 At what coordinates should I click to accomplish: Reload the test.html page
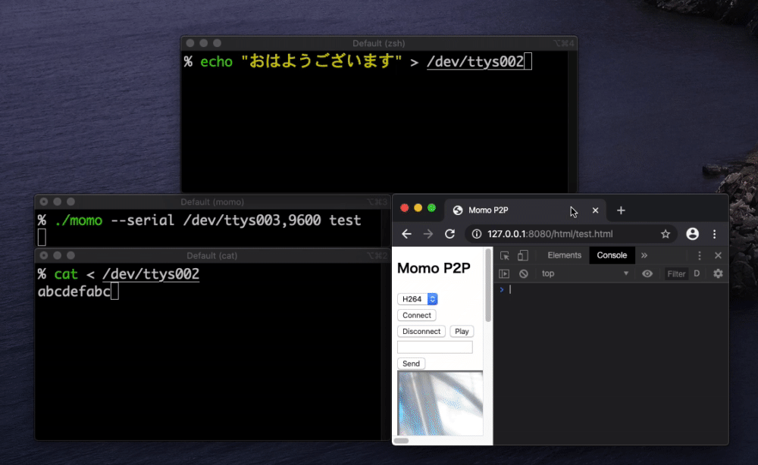pyautogui.click(x=449, y=234)
